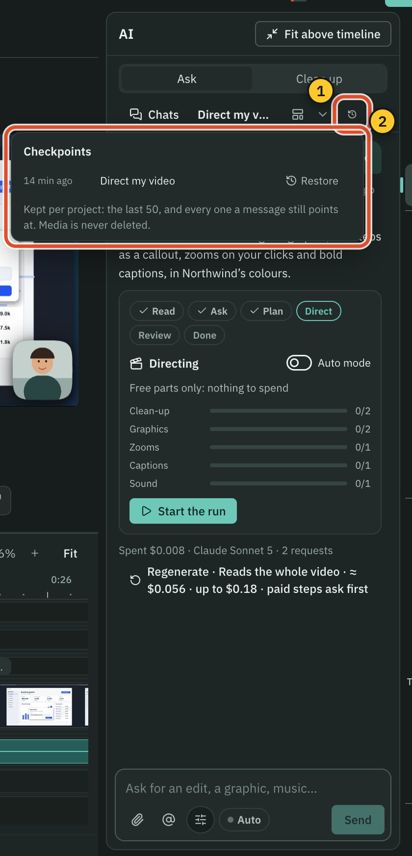Open the Auto model selector pill

(244, 820)
